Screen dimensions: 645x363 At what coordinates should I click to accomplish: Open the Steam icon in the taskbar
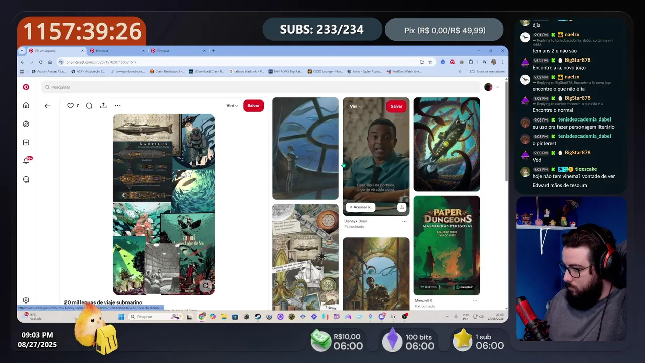tap(257, 317)
